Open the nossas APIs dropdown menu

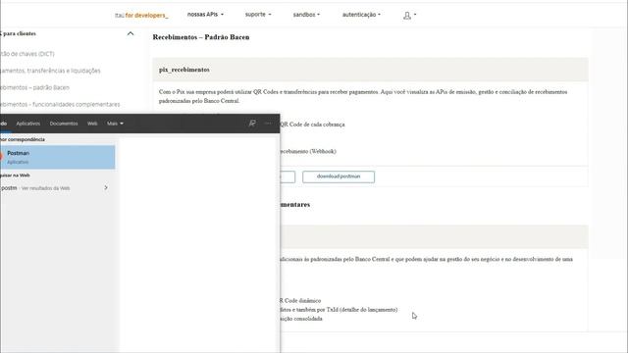click(205, 15)
